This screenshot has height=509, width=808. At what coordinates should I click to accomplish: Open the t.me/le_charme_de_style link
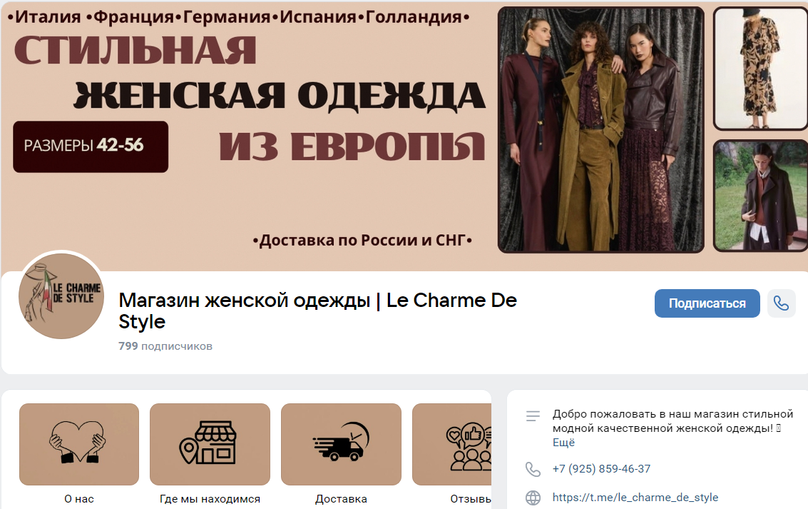pos(635,497)
